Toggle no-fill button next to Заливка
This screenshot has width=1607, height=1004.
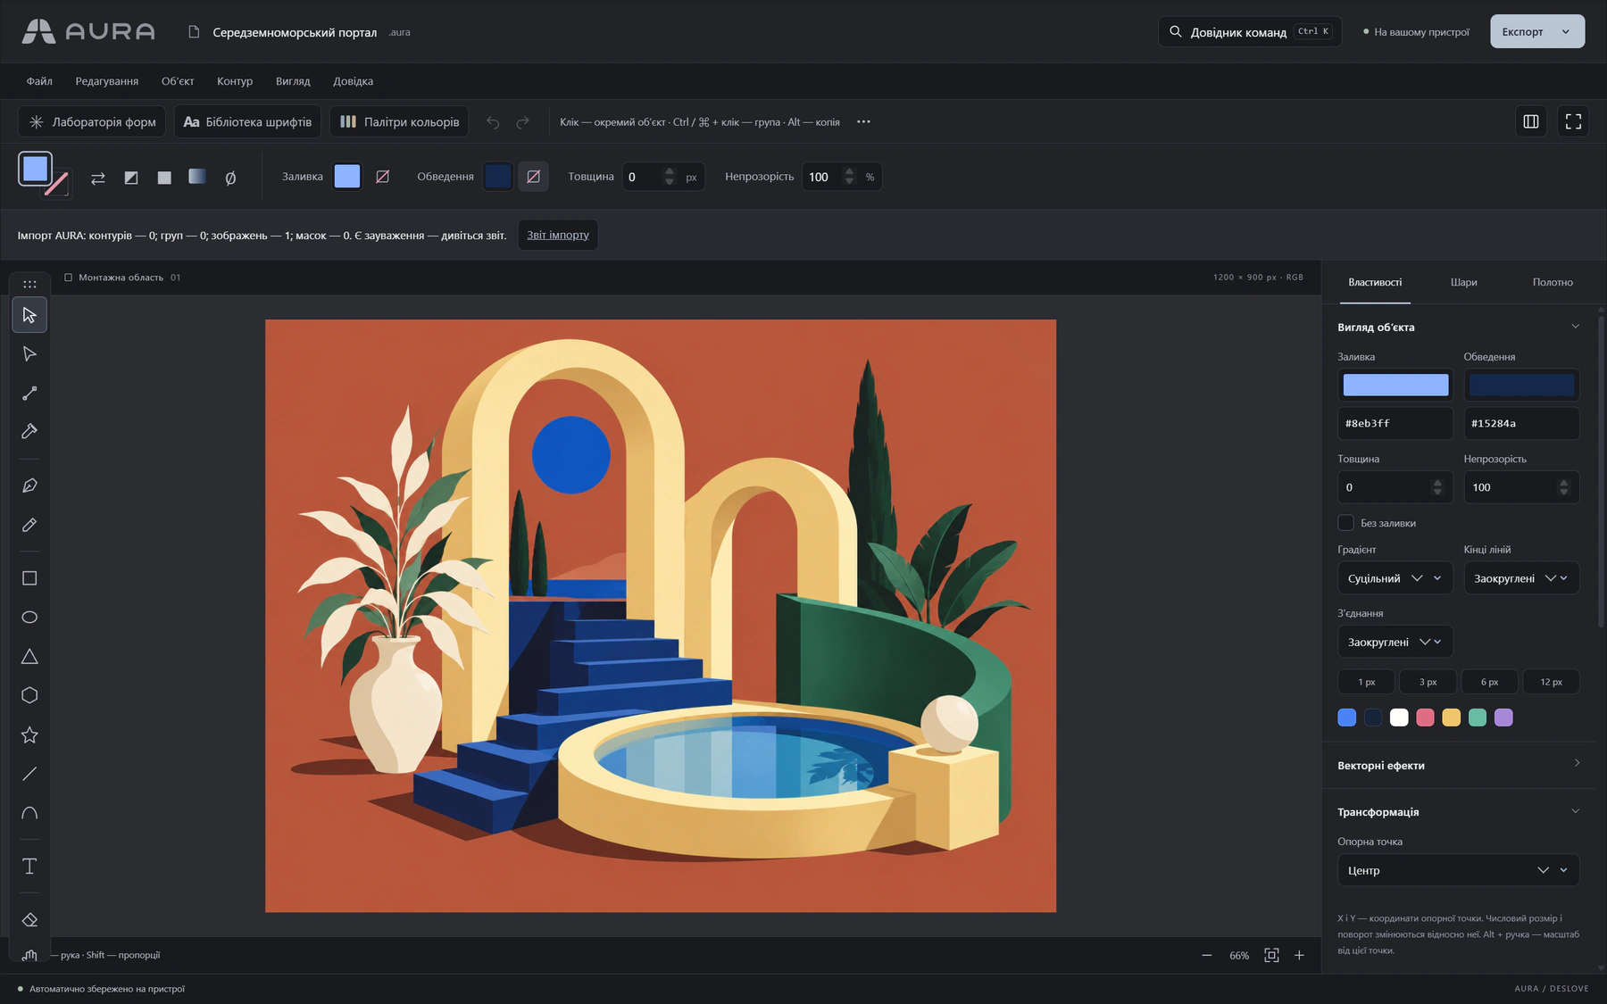pos(383,177)
